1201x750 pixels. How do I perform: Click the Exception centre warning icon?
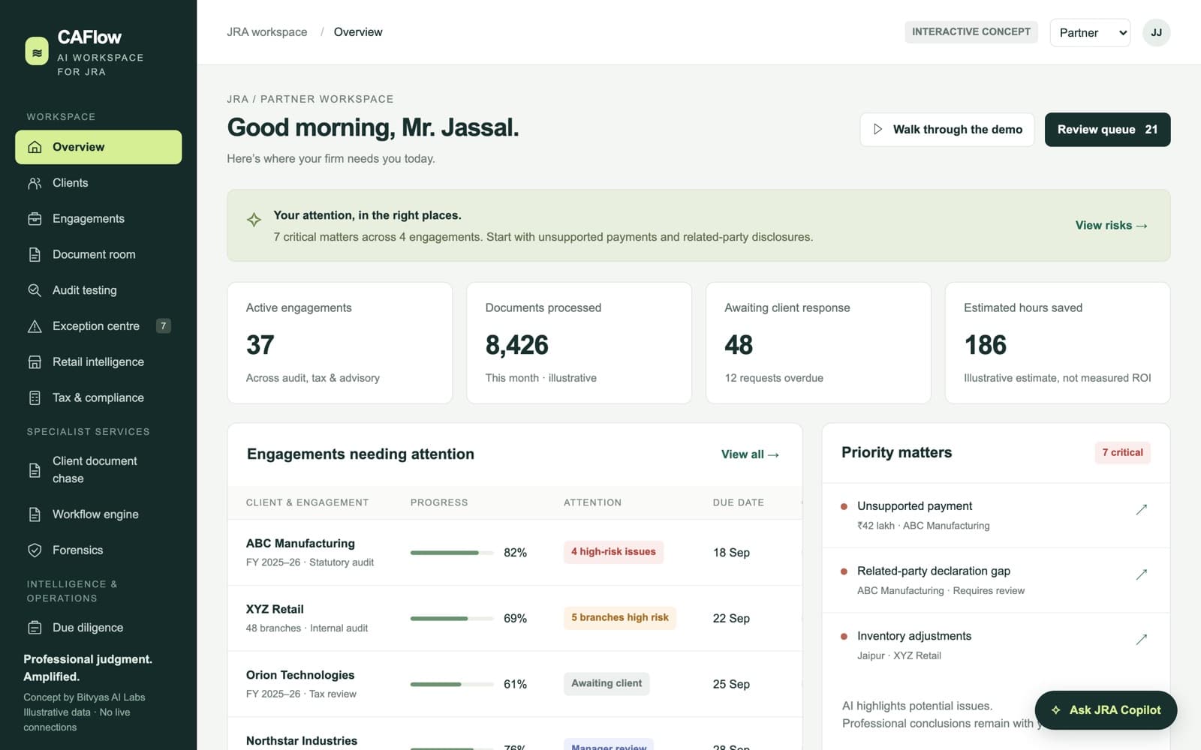[x=35, y=326]
